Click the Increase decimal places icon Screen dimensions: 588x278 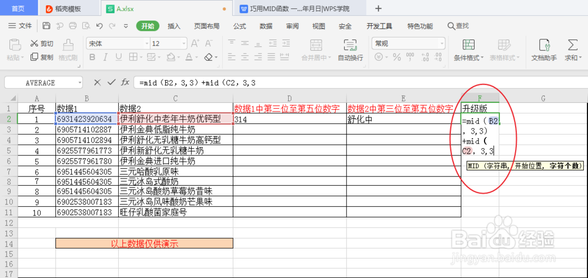click(x=425, y=58)
